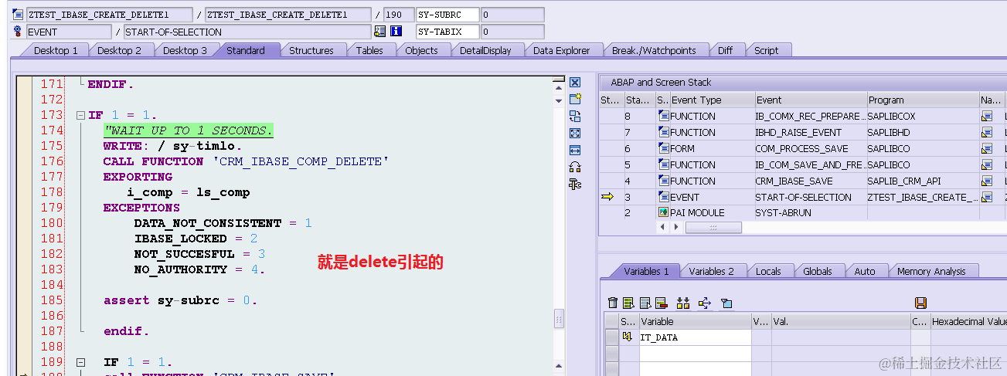Screen dimensions: 1007x376
Task: Switch to Variables 2 tab
Action: pyautogui.click(x=711, y=271)
